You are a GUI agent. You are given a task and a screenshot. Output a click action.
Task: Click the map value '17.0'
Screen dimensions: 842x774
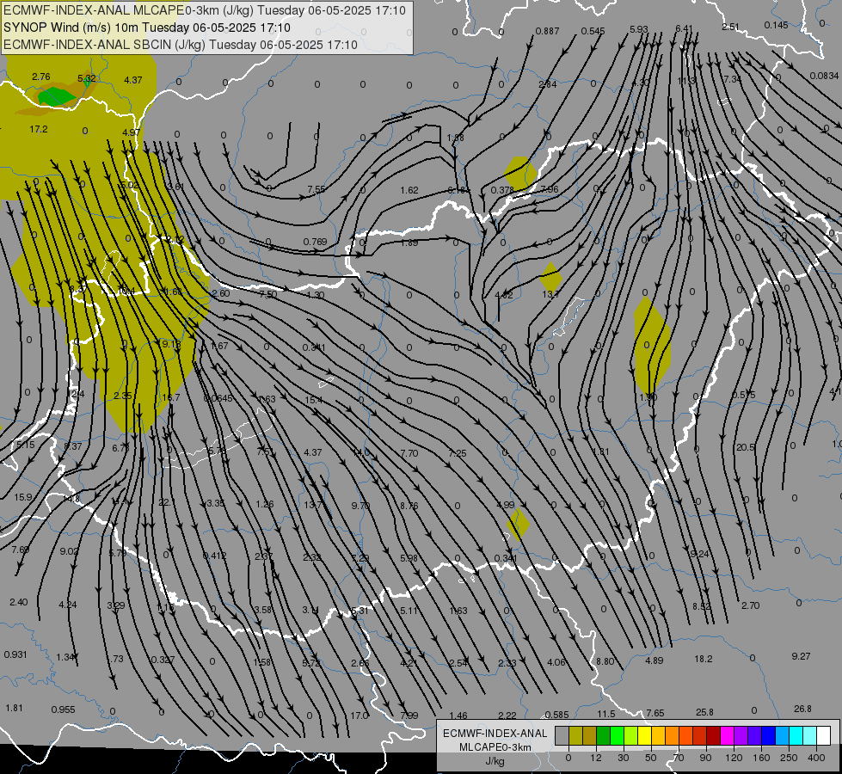coord(359,716)
